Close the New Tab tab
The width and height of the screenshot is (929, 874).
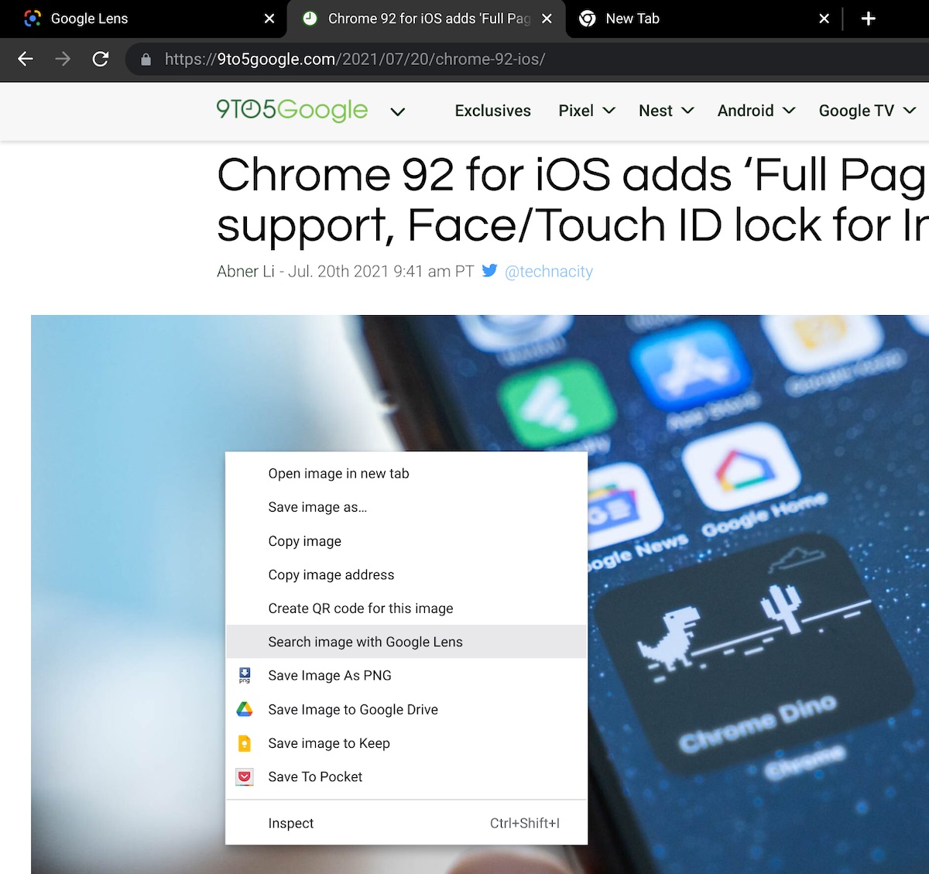point(824,19)
